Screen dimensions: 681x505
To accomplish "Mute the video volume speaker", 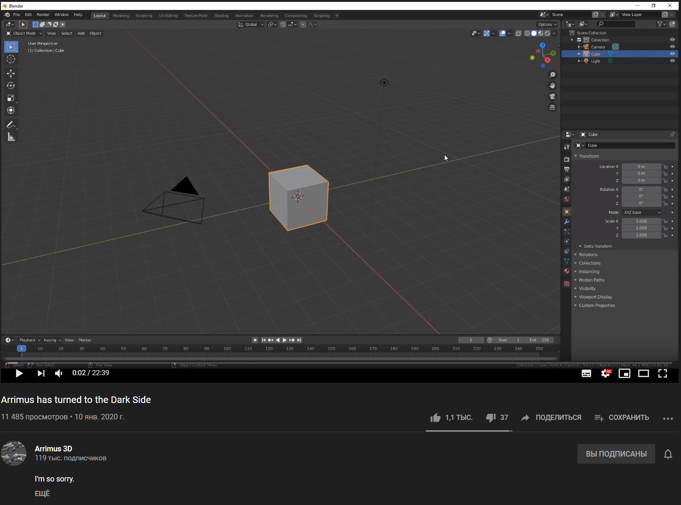I will (x=58, y=373).
